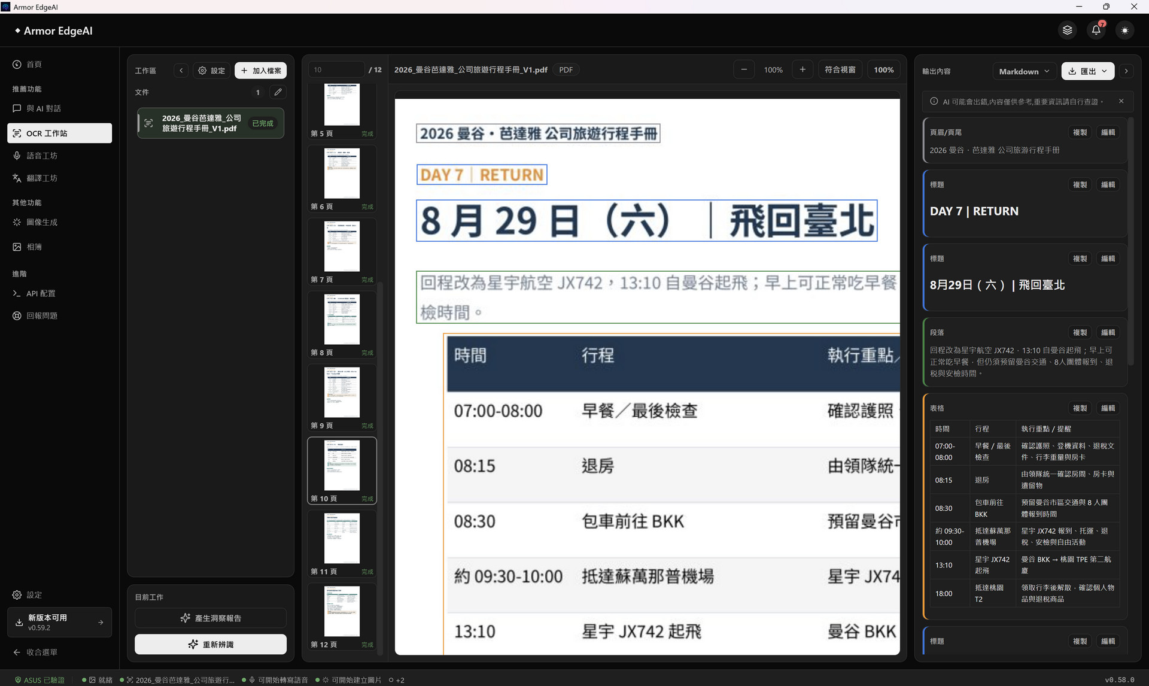This screenshot has height=686, width=1149.
Task: Click the 就緒 status item
Action: coord(98,680)
